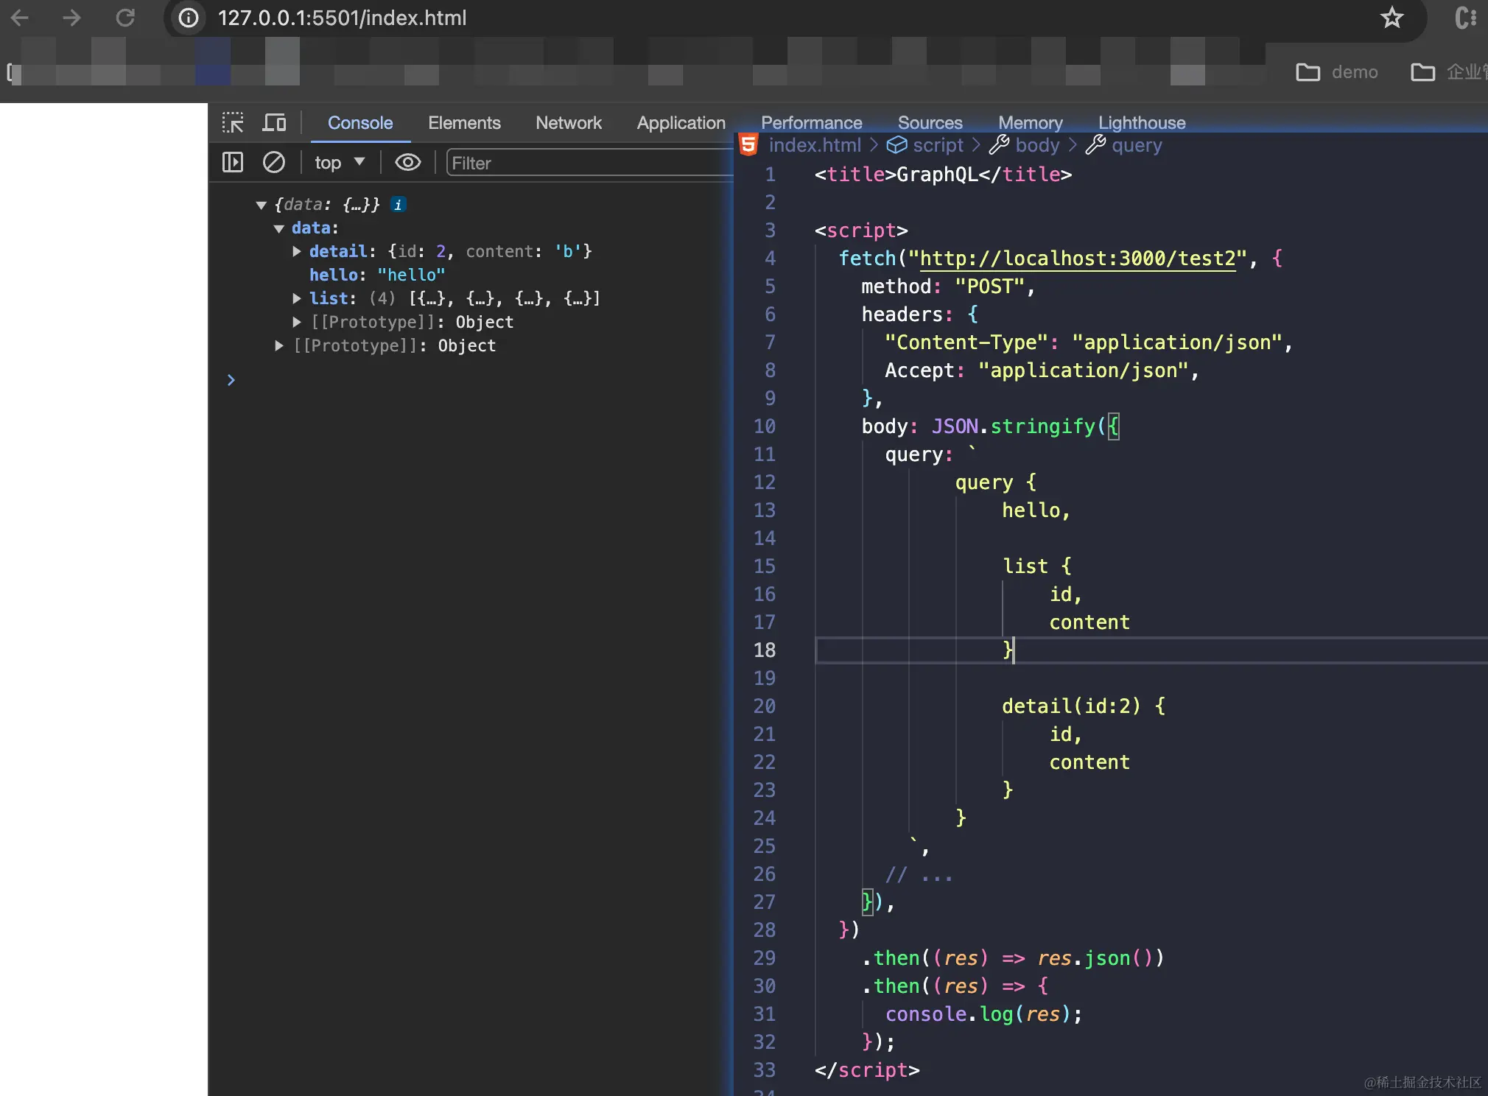Click JSON.stringify on line 10
The image size is (1488, 1096).
[1014, 426]
